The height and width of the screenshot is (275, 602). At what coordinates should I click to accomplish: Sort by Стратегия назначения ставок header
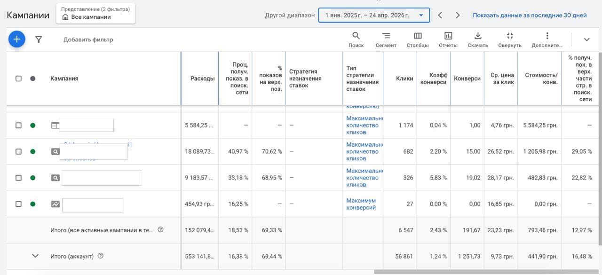click(x=306, y=79)
